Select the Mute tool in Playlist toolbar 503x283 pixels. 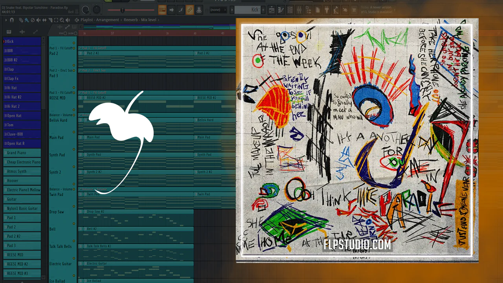point(39,20)
